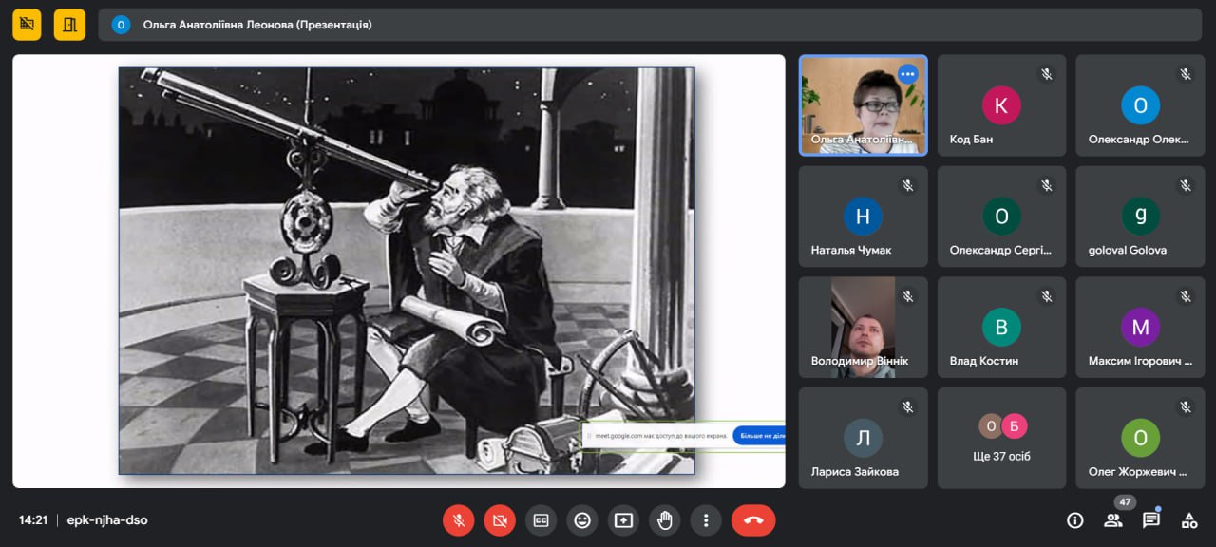The width and height of the screenshot is (1216, 547).
Task: Open the chat panel
Action: (x=1151, y=520)
